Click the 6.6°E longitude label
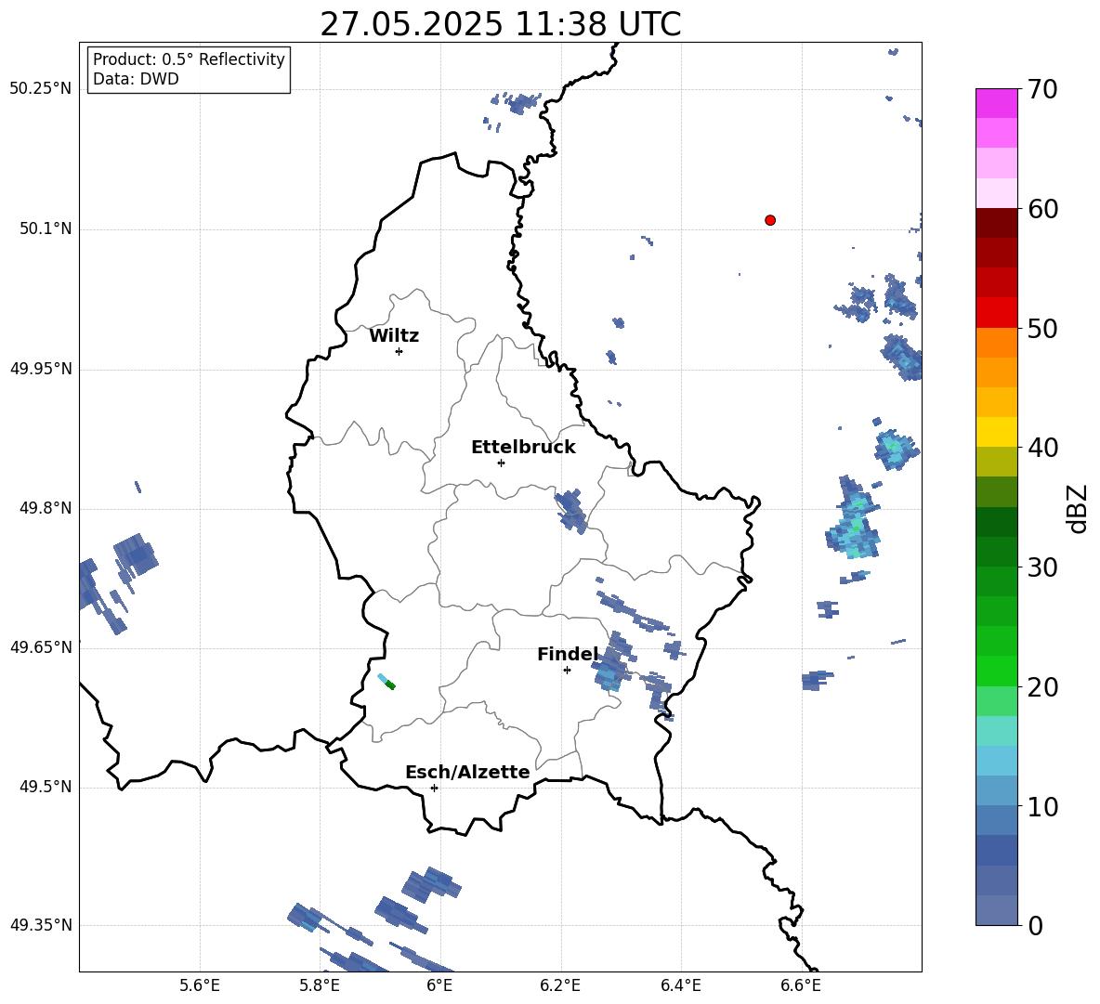The height and width of the screenshot is (1004, 1100). 801,985
